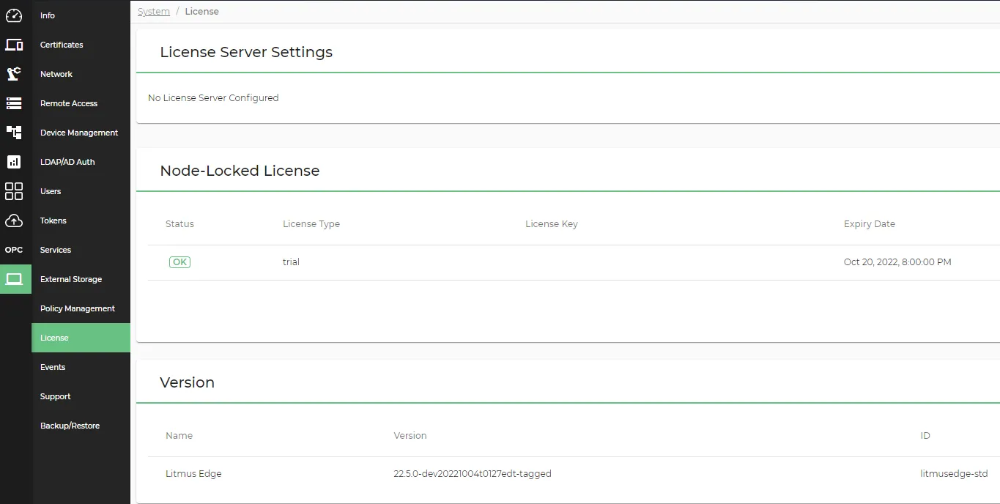Open the analytics bar chart icon
The image size is (1000, 504).
point(14,162)
